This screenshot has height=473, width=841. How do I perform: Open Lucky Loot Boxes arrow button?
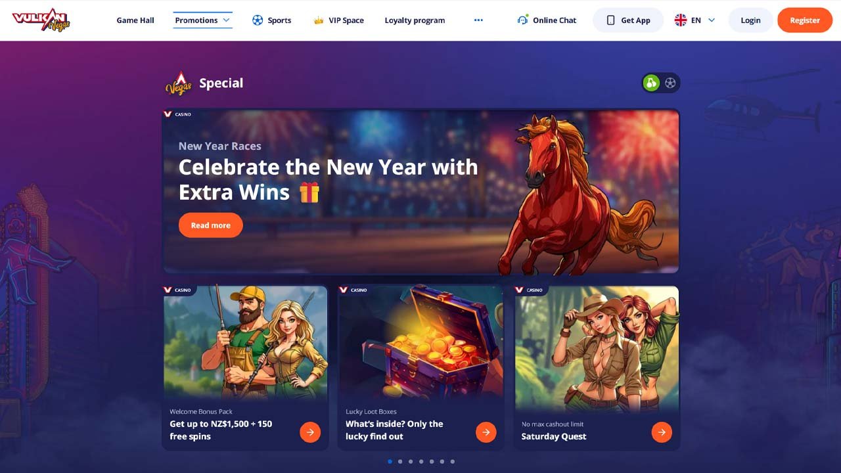(x=486, y=432)
